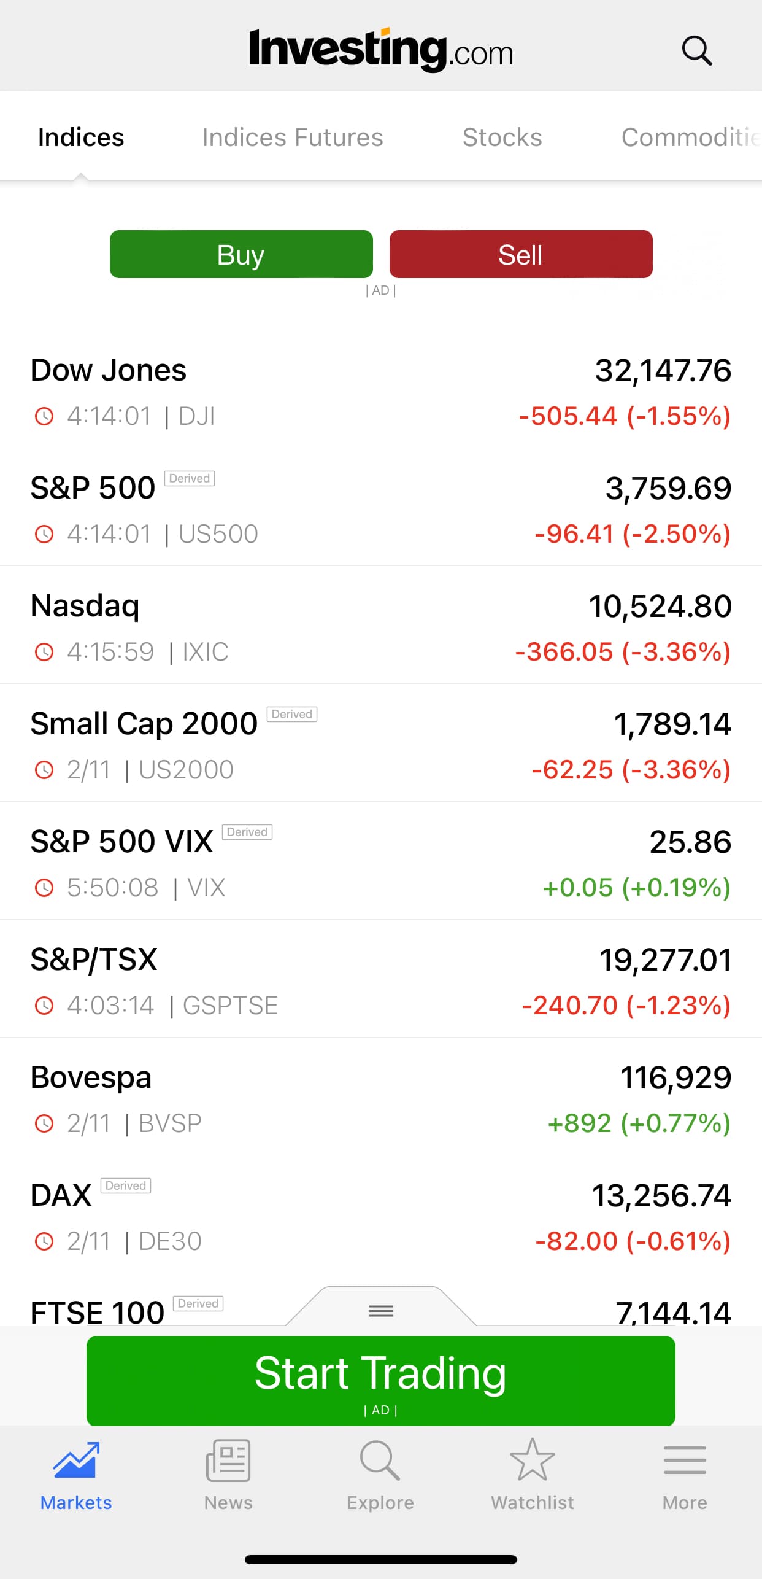Open the S&P/TSX index entry

point(380,979)
